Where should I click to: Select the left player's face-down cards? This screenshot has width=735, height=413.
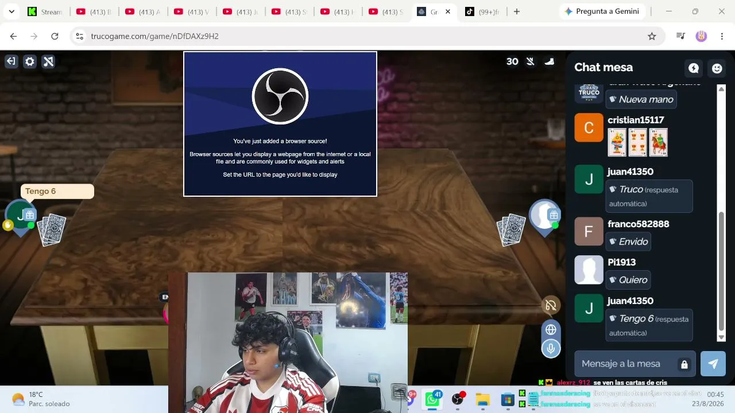52,229
